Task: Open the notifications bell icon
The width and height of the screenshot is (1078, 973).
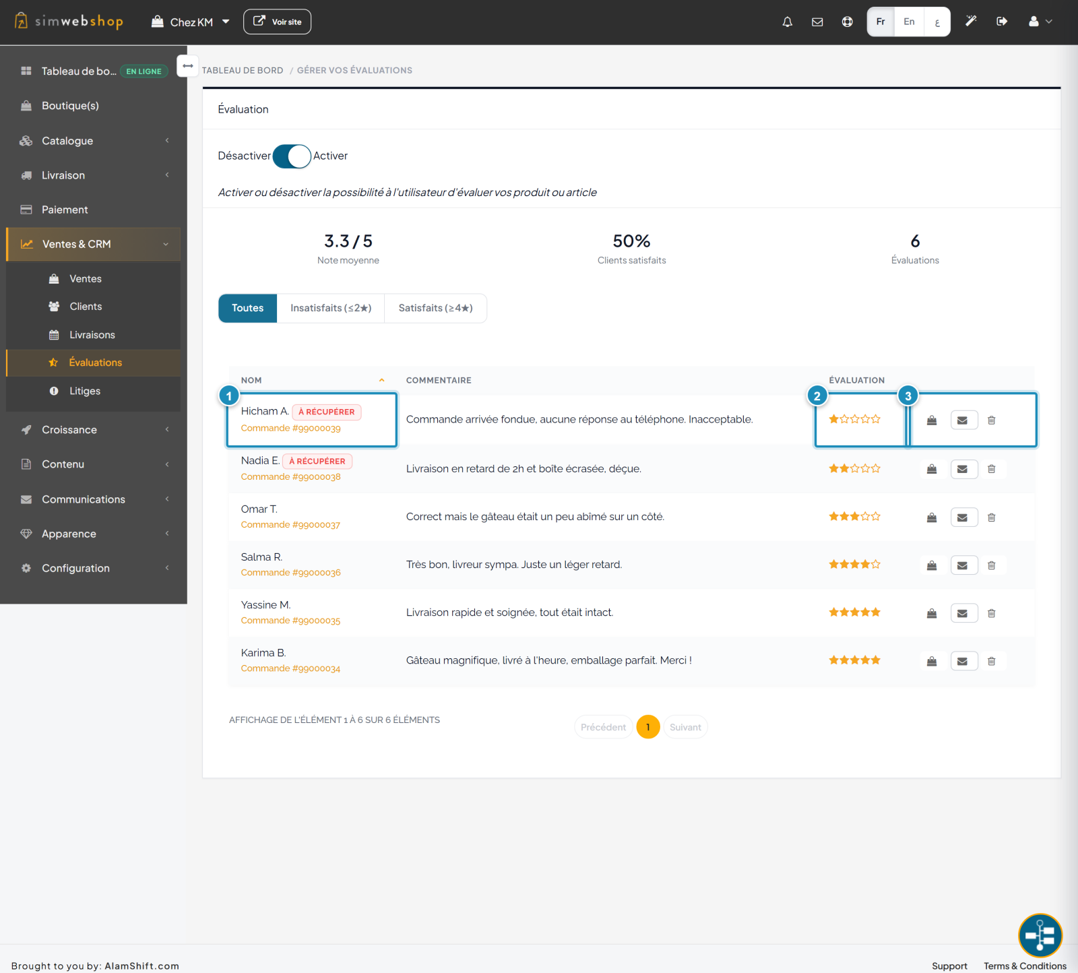Action: click(787, 22)
